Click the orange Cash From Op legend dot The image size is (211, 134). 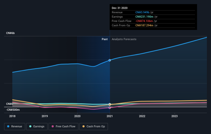pos(84,126)
